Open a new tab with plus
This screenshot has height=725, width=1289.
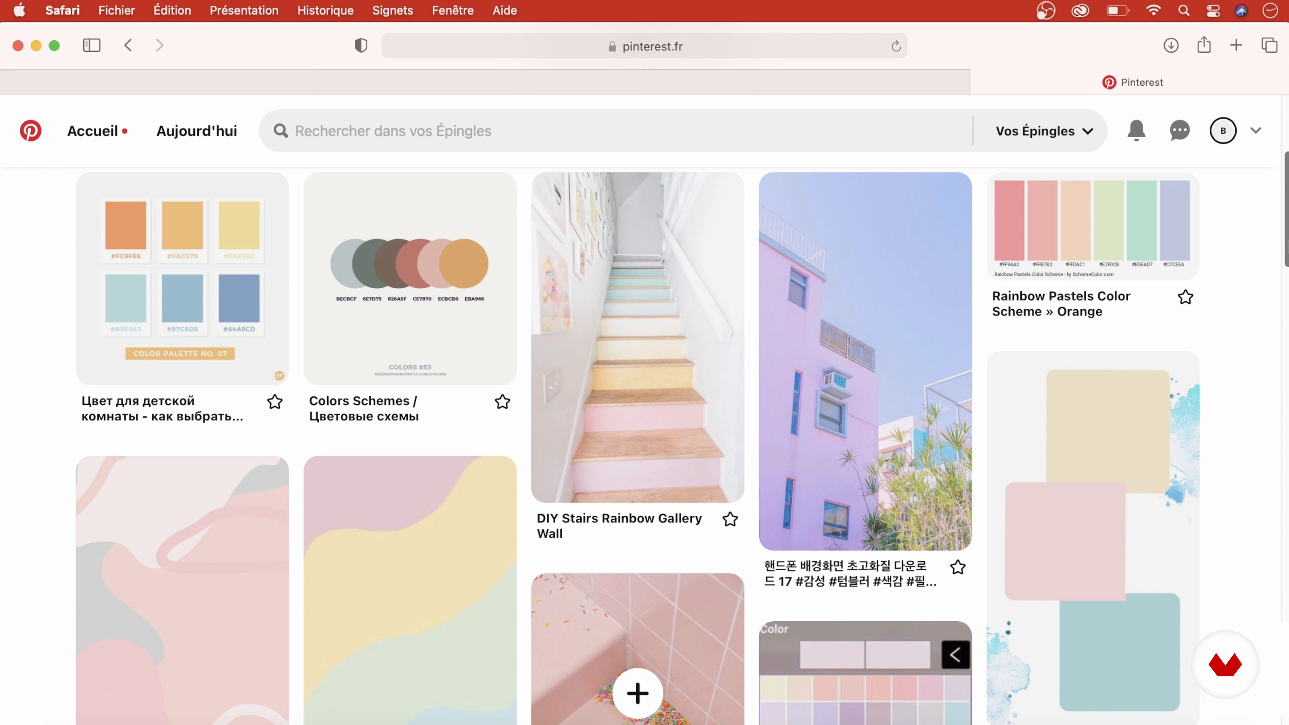pyautogui.click(x=1236, y=46)
